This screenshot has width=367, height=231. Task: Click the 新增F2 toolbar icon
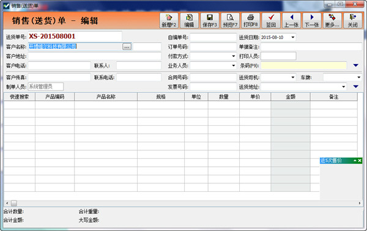click(x=169, y=21)
